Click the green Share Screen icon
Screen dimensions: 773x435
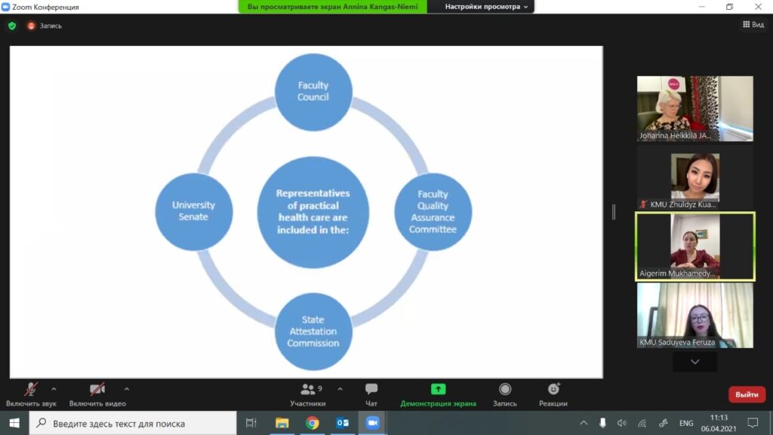coord(438,390)
